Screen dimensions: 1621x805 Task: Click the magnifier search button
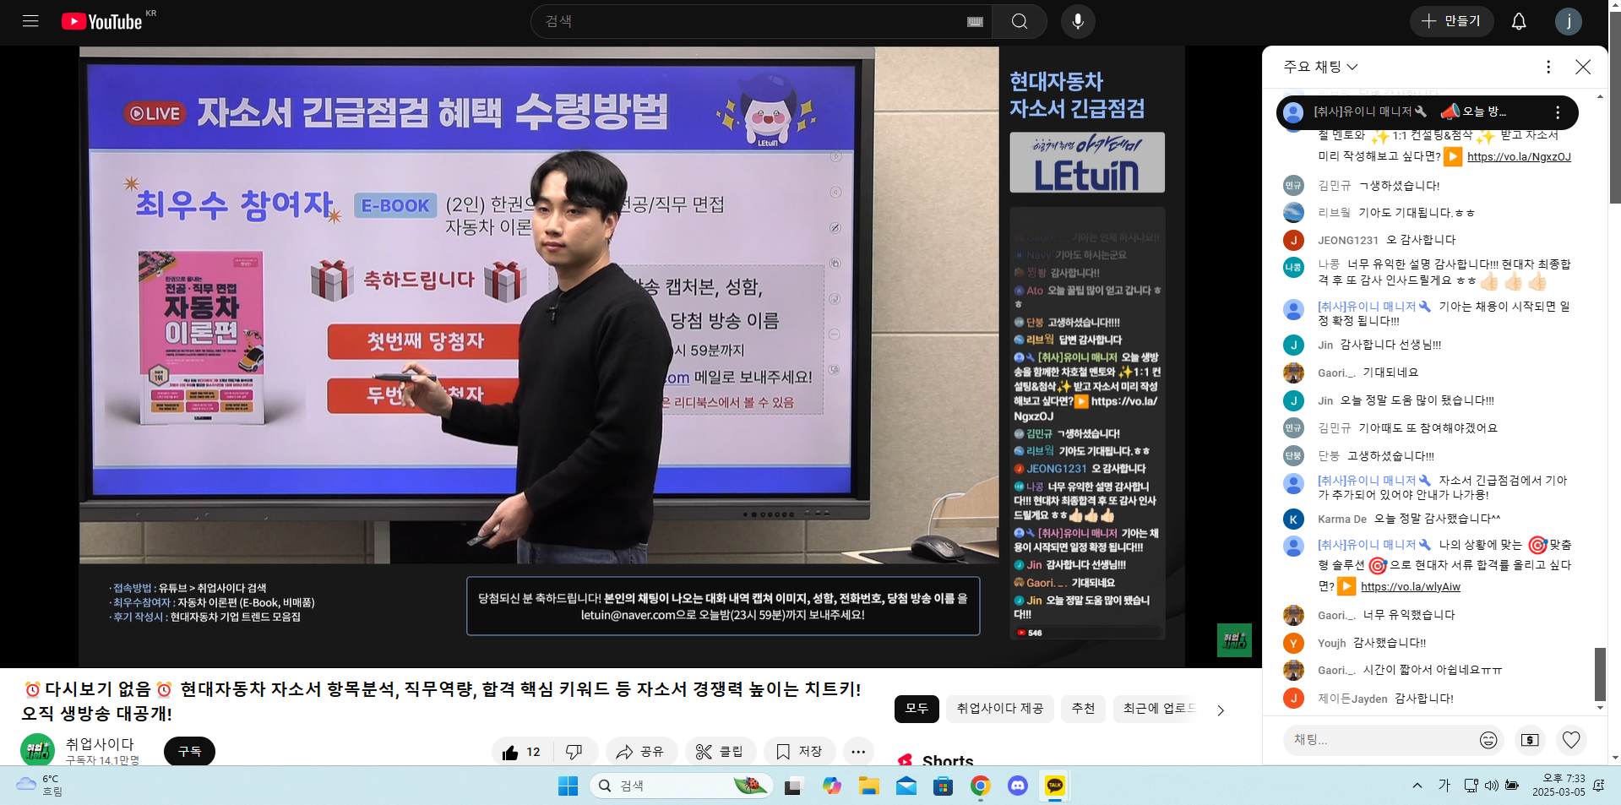coord(1020,21)
